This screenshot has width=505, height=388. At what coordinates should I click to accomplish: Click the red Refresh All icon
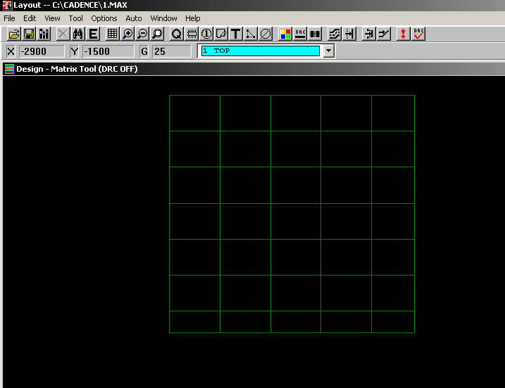[403, 34]
